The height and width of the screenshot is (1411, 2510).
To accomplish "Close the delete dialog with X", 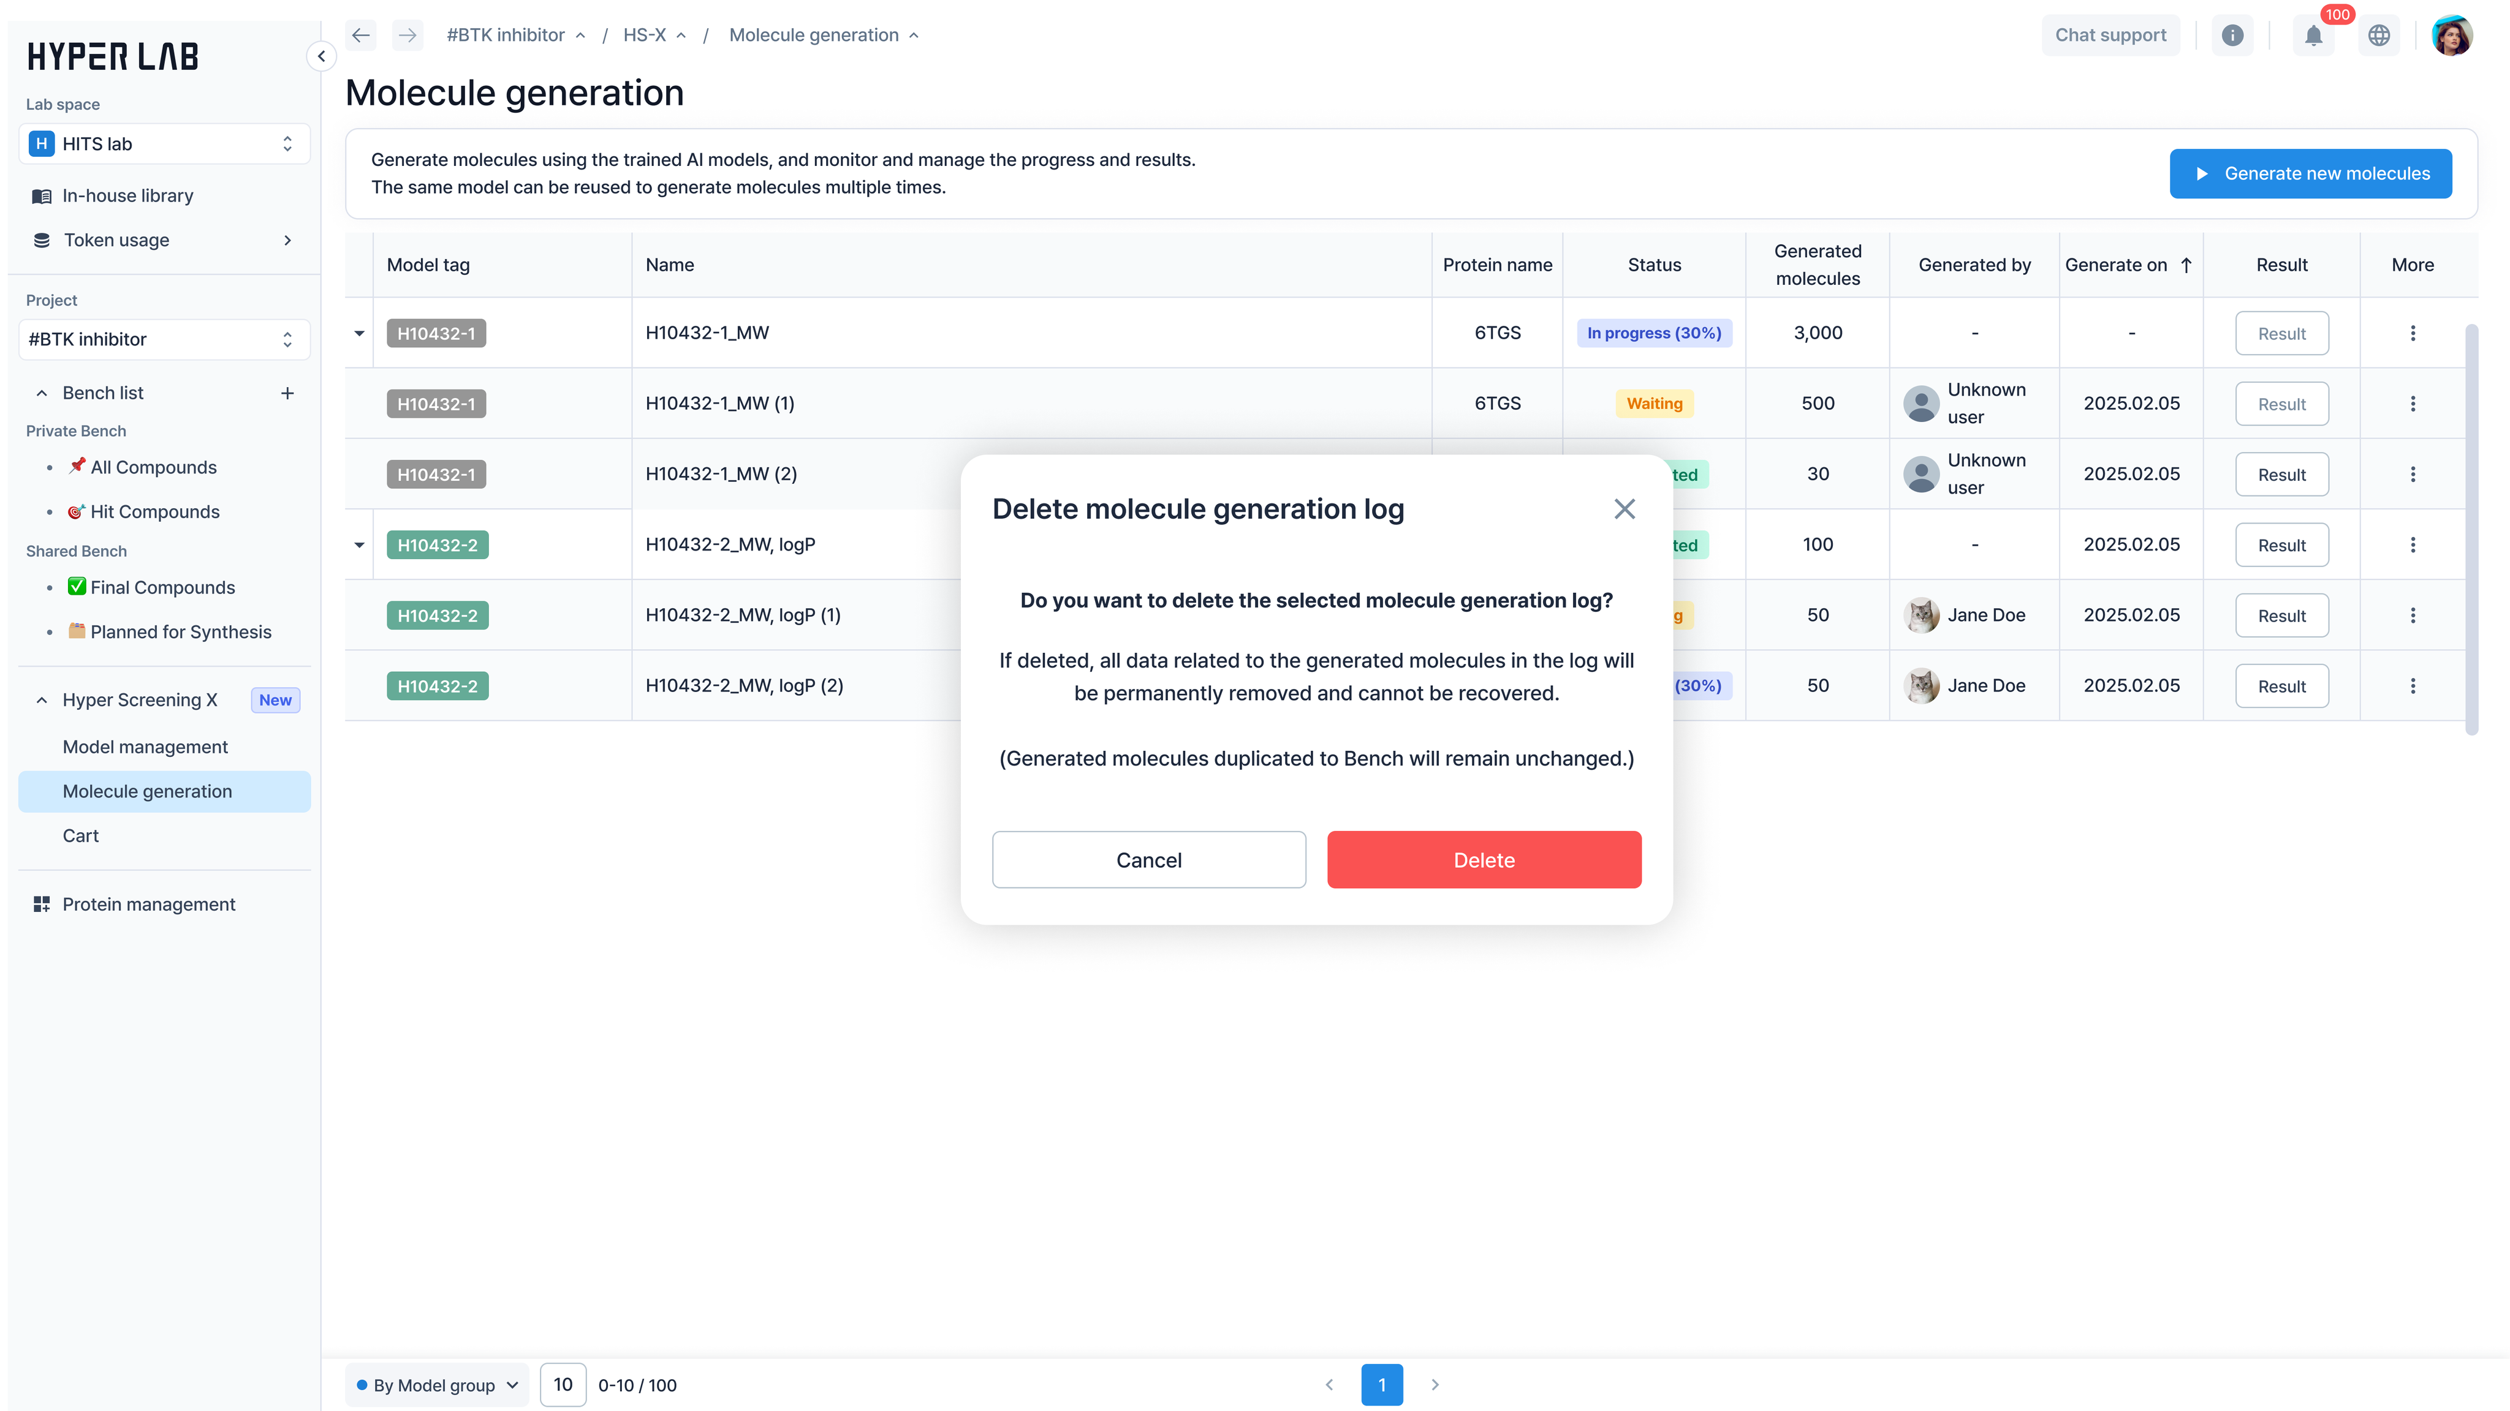I will [1623, 510].
